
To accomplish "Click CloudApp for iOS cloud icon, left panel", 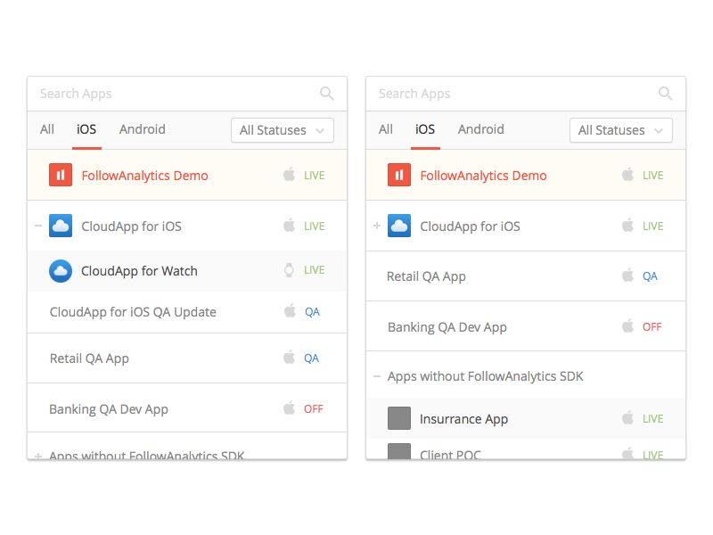I will (61, 226).
